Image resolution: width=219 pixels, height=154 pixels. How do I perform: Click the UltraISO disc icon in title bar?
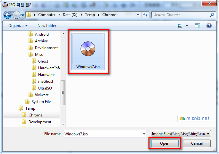(x=5, y=5)
